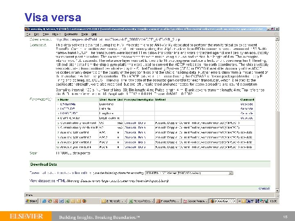Select the LATITUDE parameter row name
Screen dimensions: 295x221
[x=67, y=109]
